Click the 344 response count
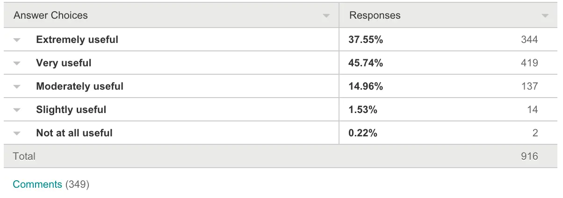 [x=529, y=40]
